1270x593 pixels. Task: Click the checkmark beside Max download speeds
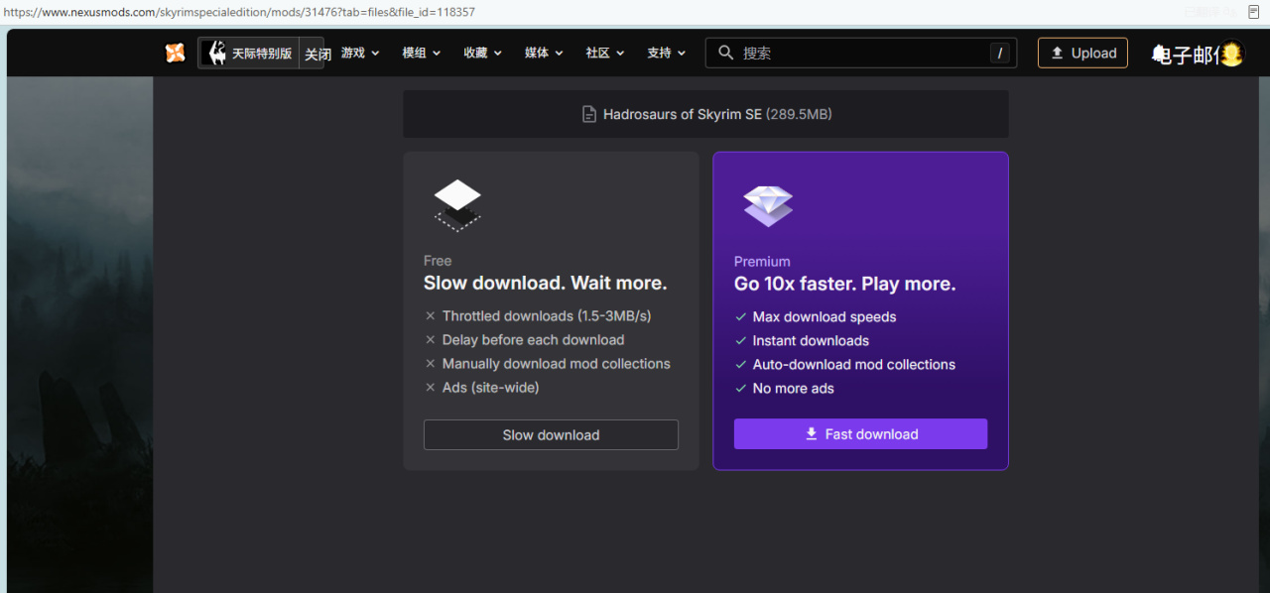tap(740, 317)
